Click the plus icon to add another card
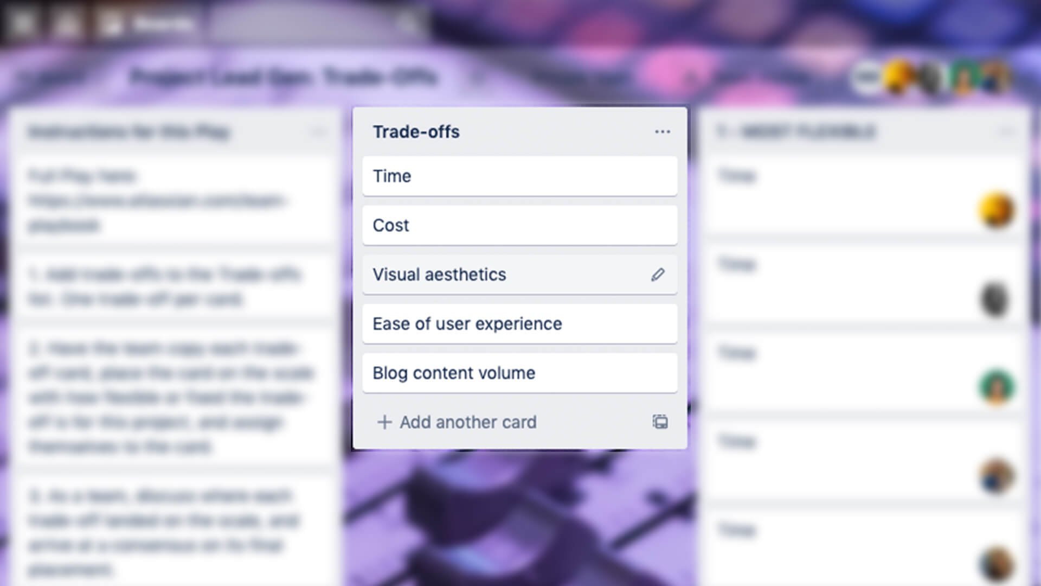 coord(384,422)
